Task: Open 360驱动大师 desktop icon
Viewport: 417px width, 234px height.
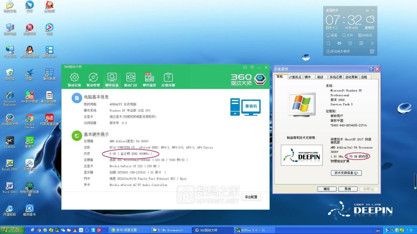Action: click(x=10, y=120)
